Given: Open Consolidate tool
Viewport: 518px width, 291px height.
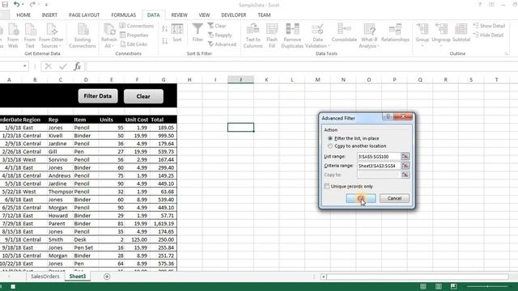Looking at the screenshot, I should 344,33.
